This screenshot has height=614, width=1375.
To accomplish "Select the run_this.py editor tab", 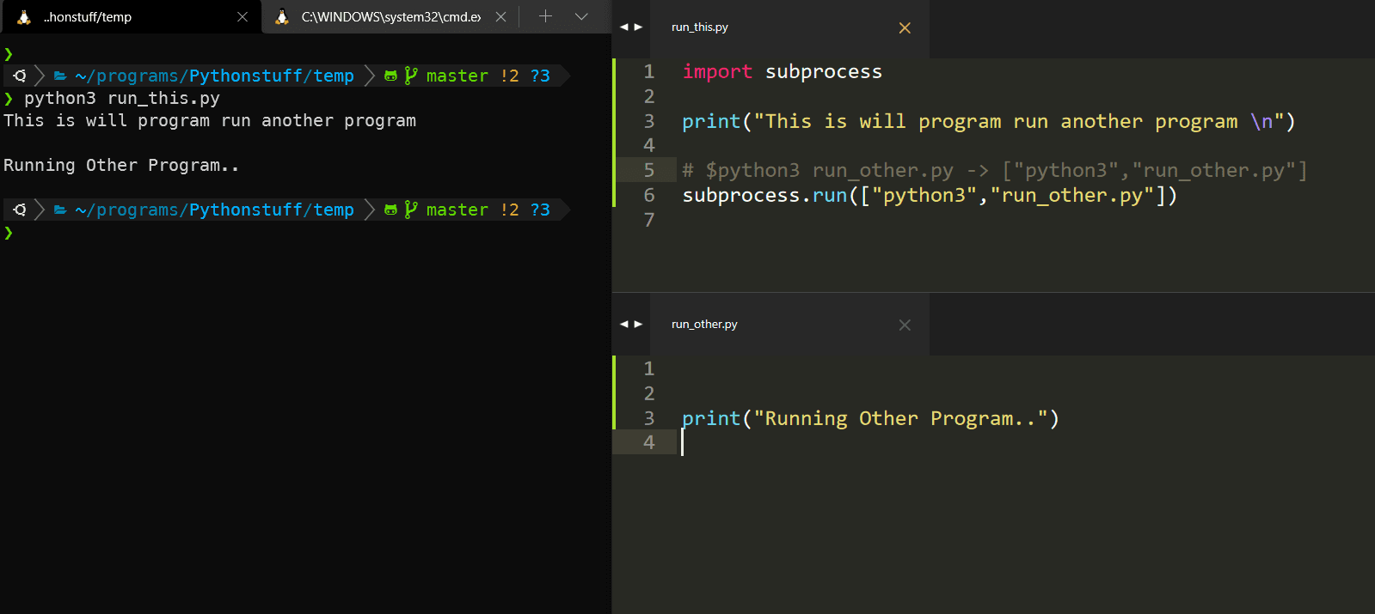I will pyautogui.click(x=699, y=27).
